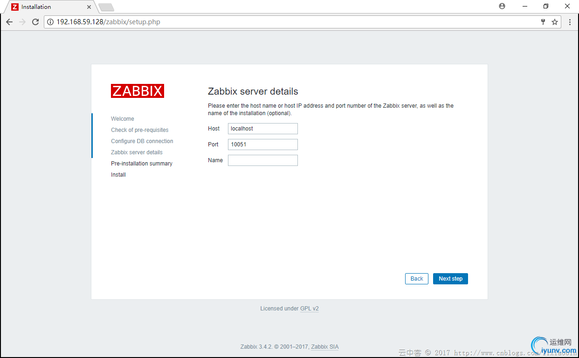Select the Installation browser tab
Image resolution: width=579 pixels, height=358 pixels.
coord(50,7)
